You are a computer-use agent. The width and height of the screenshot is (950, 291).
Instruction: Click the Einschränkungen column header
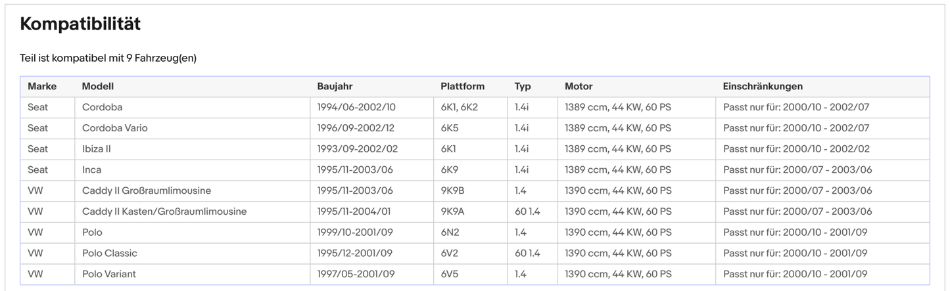[x=763, y=87]
